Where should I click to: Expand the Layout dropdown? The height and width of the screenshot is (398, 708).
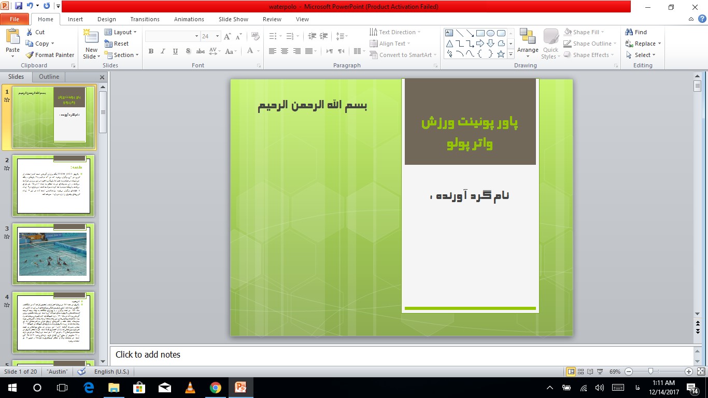tap(121, 32)
